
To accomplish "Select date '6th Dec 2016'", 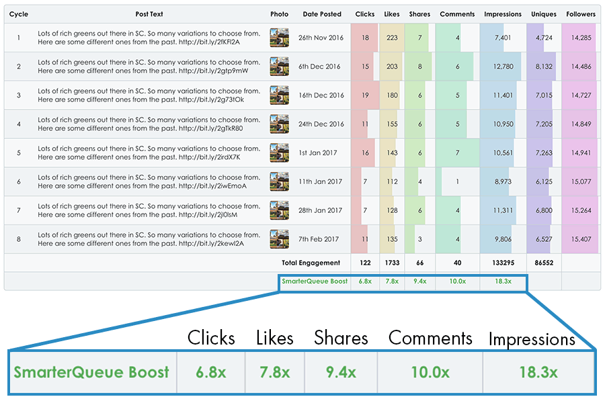I will click(319, 66).
